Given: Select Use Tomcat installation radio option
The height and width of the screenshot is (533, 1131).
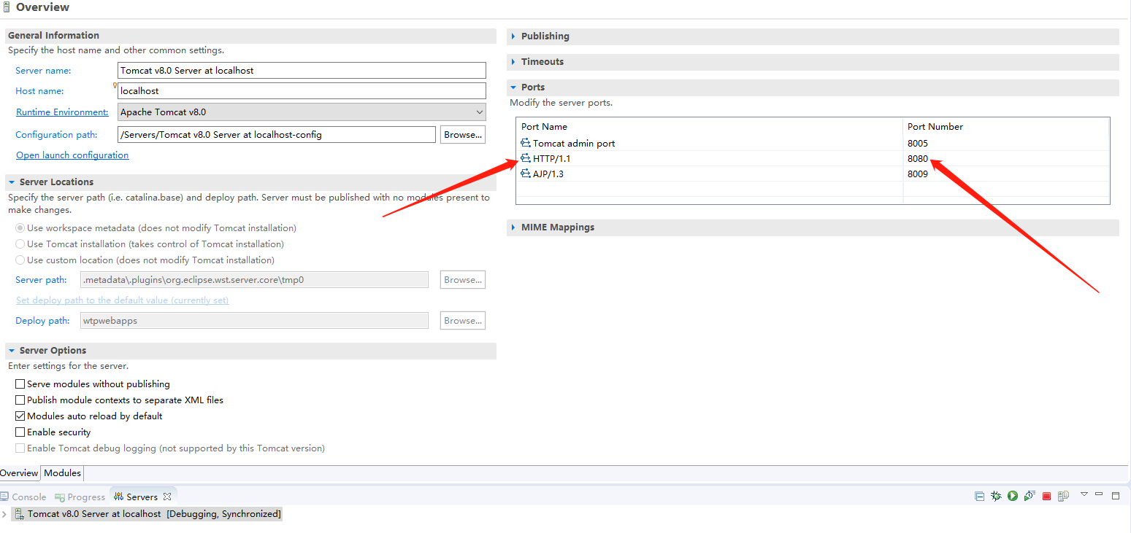Looking at the screenshot, I should [20, 244].
